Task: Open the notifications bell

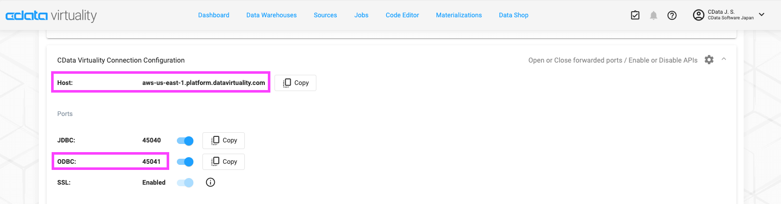Action: pyautogui.click(x=653, y=15)
